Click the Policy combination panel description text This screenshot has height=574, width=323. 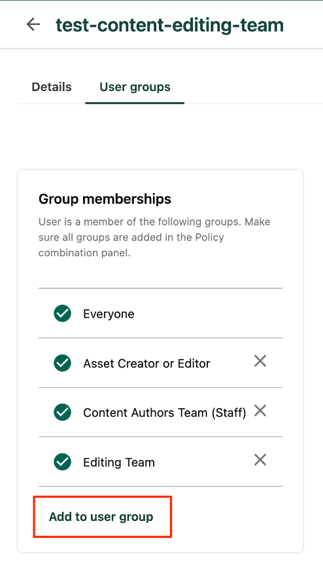click(154, 237)
